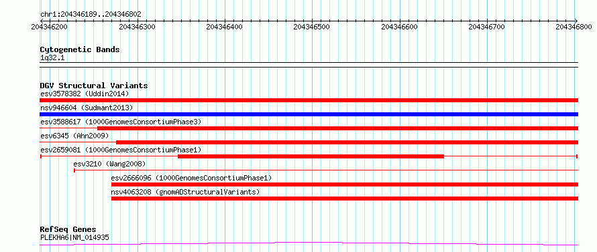Screen dimensions: 597x252
Task: Click the RefSeq Genes track heading
Action: click(68, 229)
